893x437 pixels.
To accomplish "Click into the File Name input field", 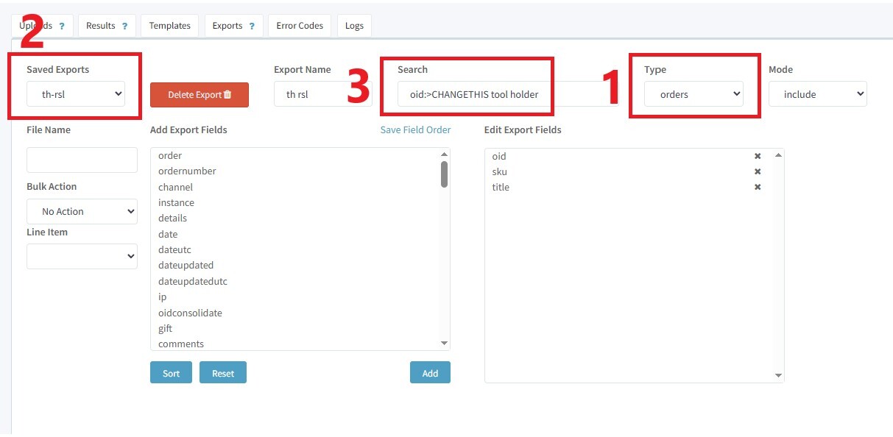I will [82, 160].
